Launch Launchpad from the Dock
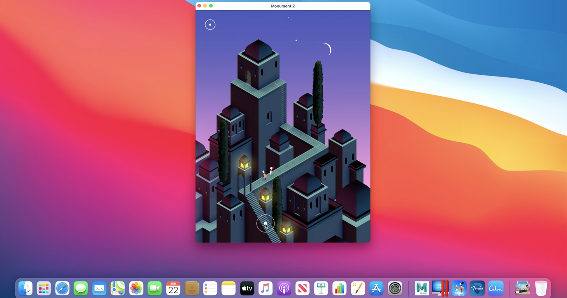 click(x=44, y=289)
